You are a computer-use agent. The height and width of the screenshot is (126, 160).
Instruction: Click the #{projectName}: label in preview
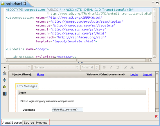[x=22, y=75]
